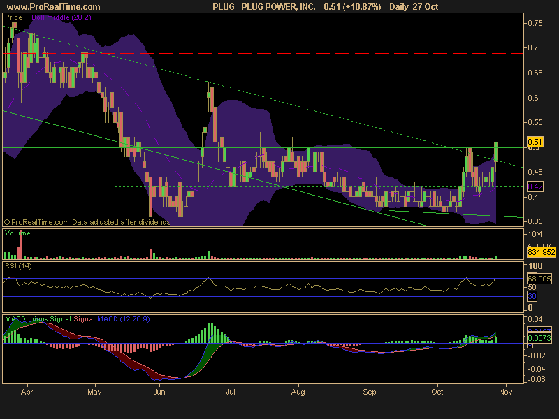
Task: Click the Nov date axis label
Action: 505,392
